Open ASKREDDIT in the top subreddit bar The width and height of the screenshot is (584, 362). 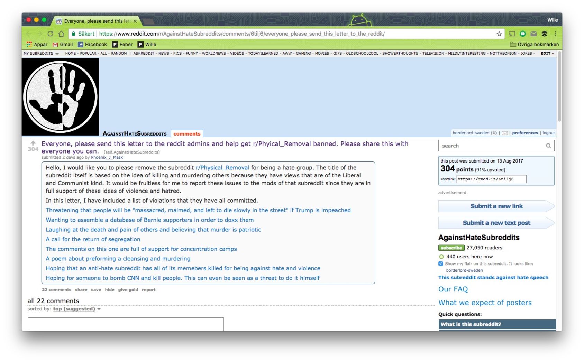click(x=144, y=54)
